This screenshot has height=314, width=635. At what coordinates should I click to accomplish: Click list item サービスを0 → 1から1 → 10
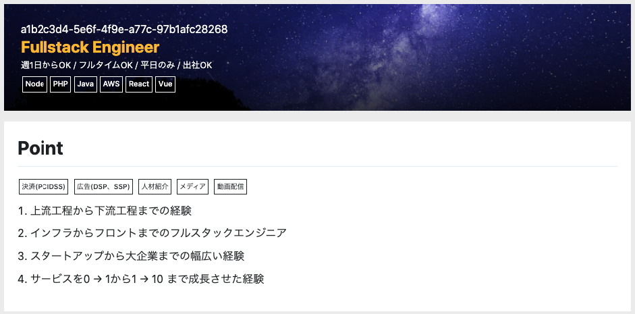point(141,279)
